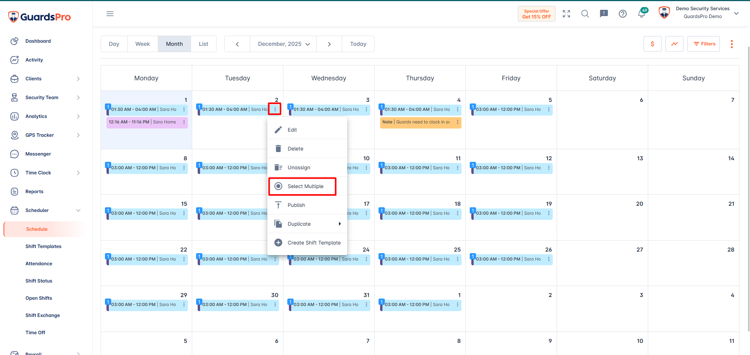Open options dots on December 31 shift
Viewport: 750px width, 355px height.
[x=366, y=304]
